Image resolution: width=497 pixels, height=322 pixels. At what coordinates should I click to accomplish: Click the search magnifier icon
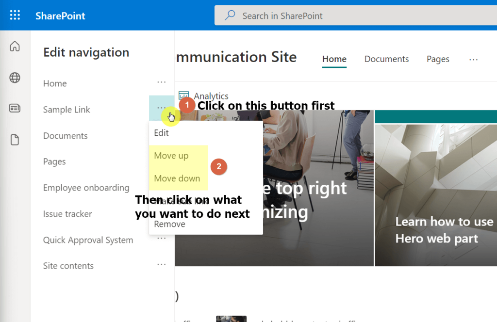tap(230, 15)
